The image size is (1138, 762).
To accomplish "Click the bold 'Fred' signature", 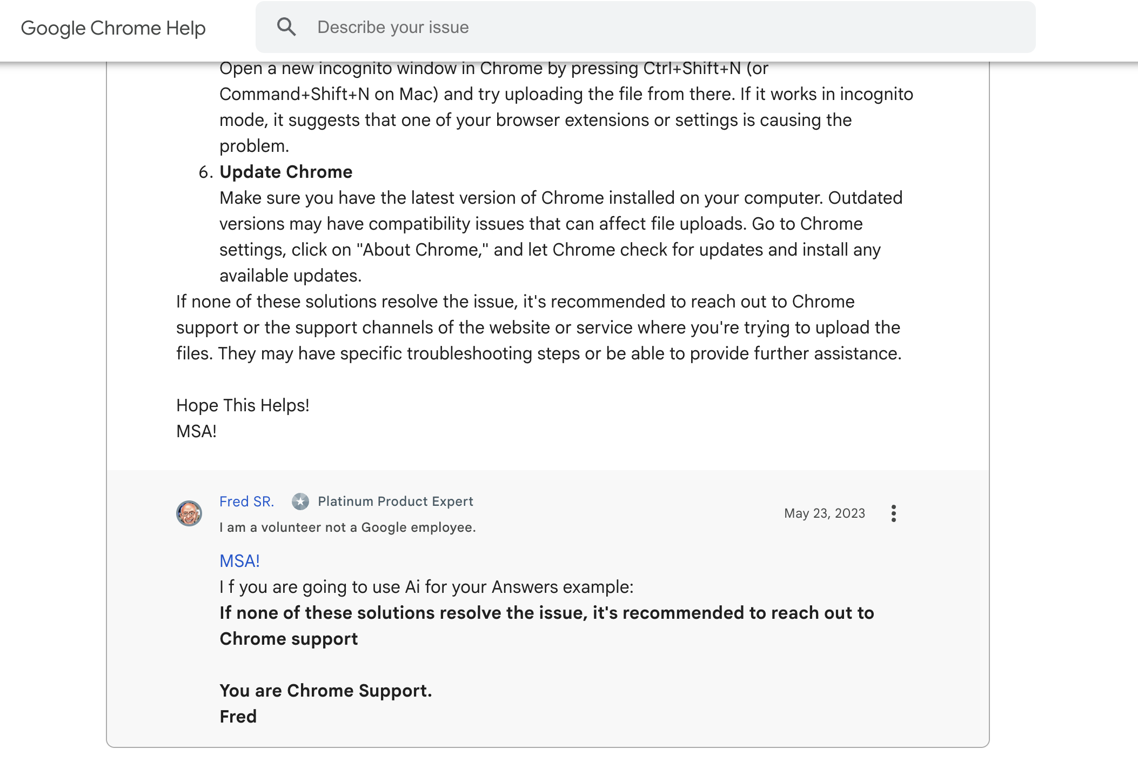I will click(x=238, y=717).
